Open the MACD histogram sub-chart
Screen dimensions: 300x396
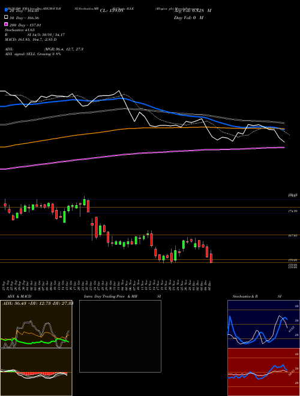[x=36, y=372]
